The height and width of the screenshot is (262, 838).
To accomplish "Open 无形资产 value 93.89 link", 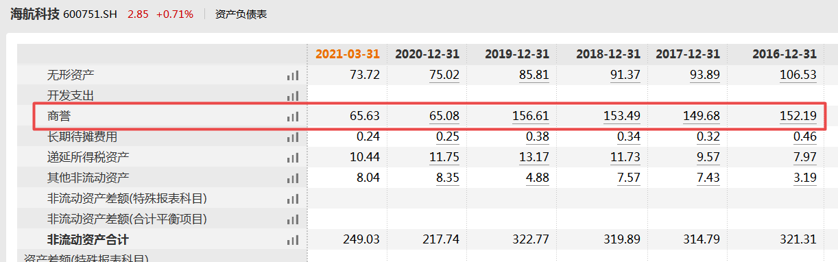I will [705, 75].
